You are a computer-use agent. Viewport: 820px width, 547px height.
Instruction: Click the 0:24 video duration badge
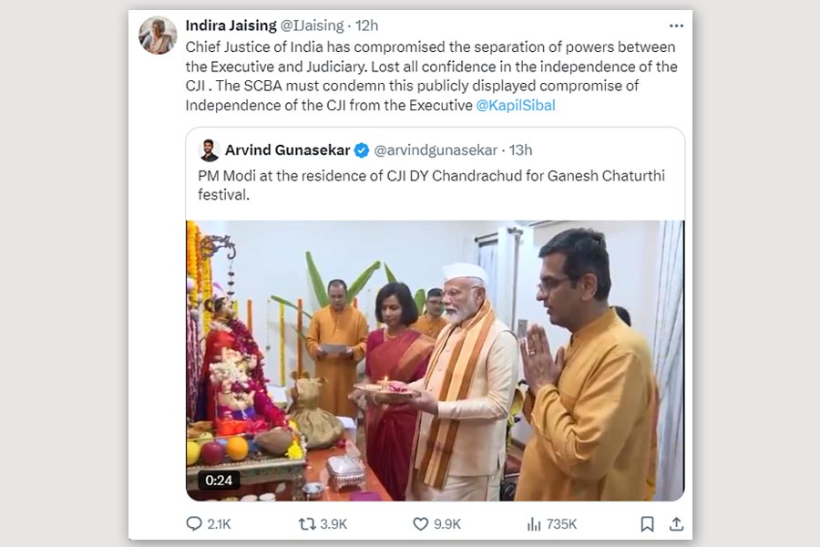tap(219, 480)
